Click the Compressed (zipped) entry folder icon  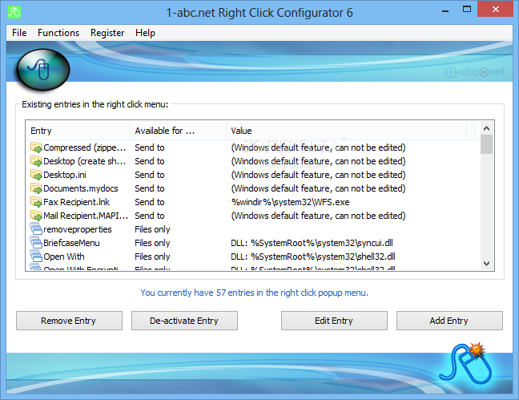[x=36, y=147]
